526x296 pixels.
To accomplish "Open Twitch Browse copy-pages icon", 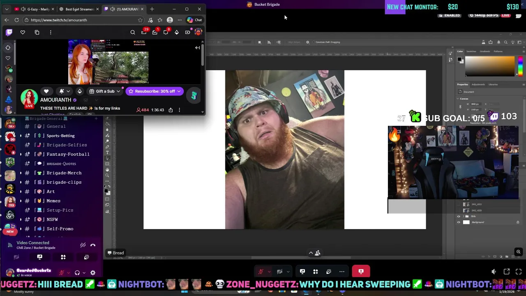I will click(x=37, y=32).
